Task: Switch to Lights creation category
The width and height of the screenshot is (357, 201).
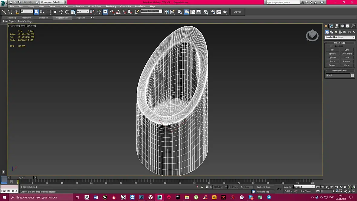Action: click(336, 32)
